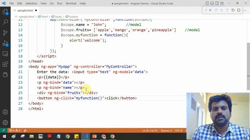Grab the debug toolbar drag handle
The width and height of the screenshot is (250, 140).
coord(206,10)
